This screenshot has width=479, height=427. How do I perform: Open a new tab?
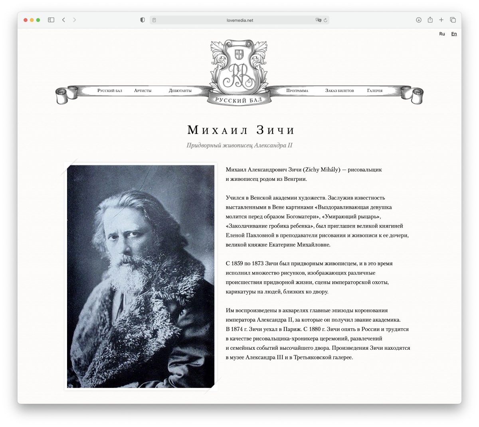441,20
